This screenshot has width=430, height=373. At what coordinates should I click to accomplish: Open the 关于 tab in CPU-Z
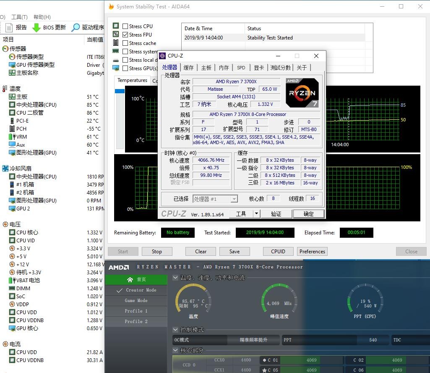pyautogui.click(x=302, y=68)
